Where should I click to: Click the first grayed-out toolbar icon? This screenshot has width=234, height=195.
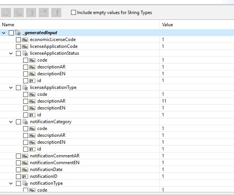[x=6, y=13]
